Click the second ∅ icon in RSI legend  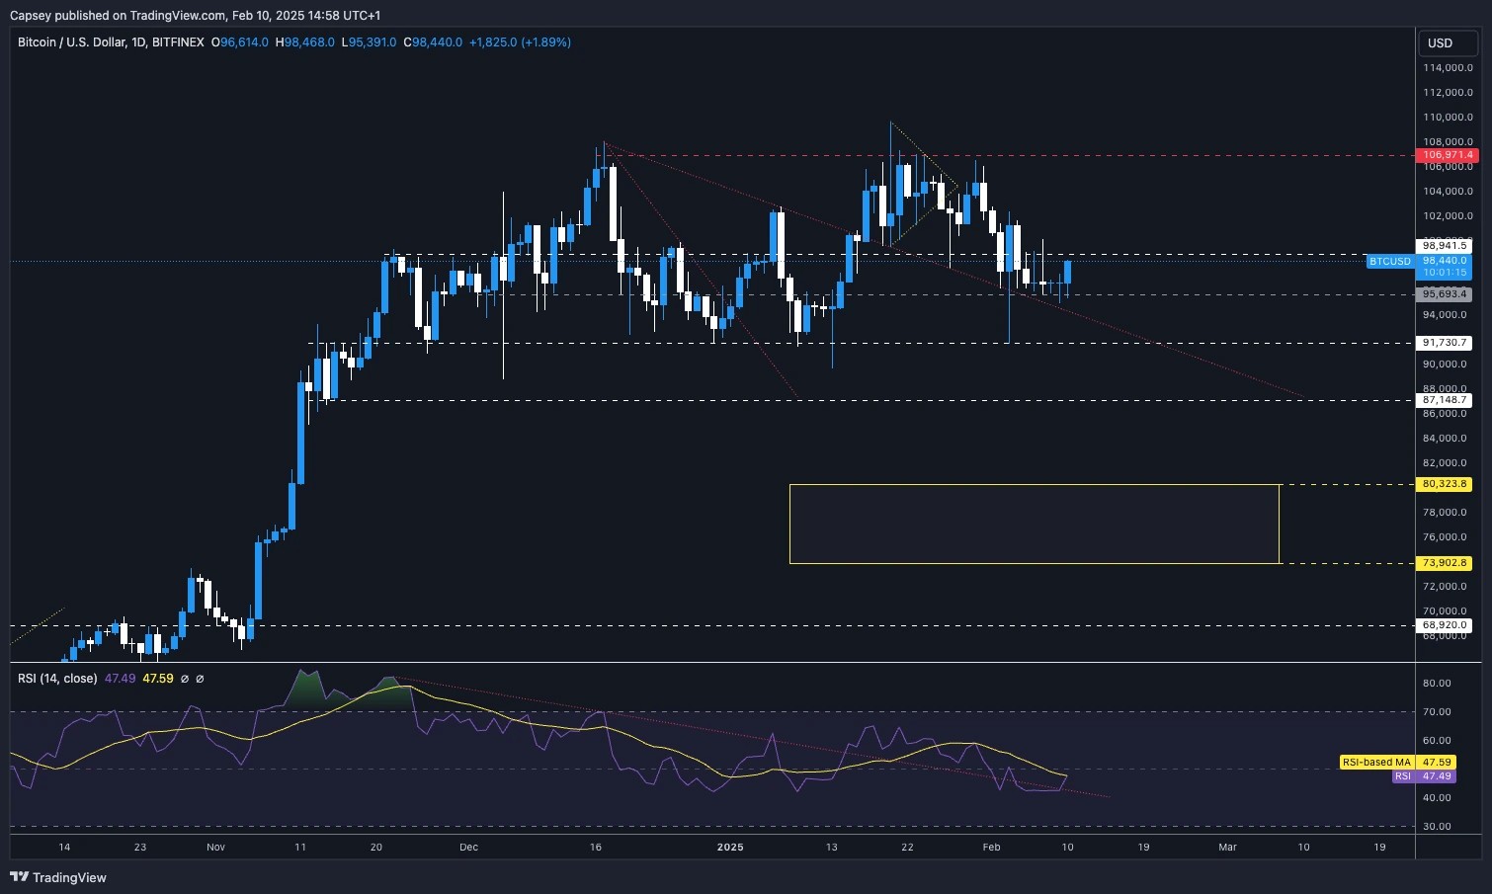coord(201,679)
